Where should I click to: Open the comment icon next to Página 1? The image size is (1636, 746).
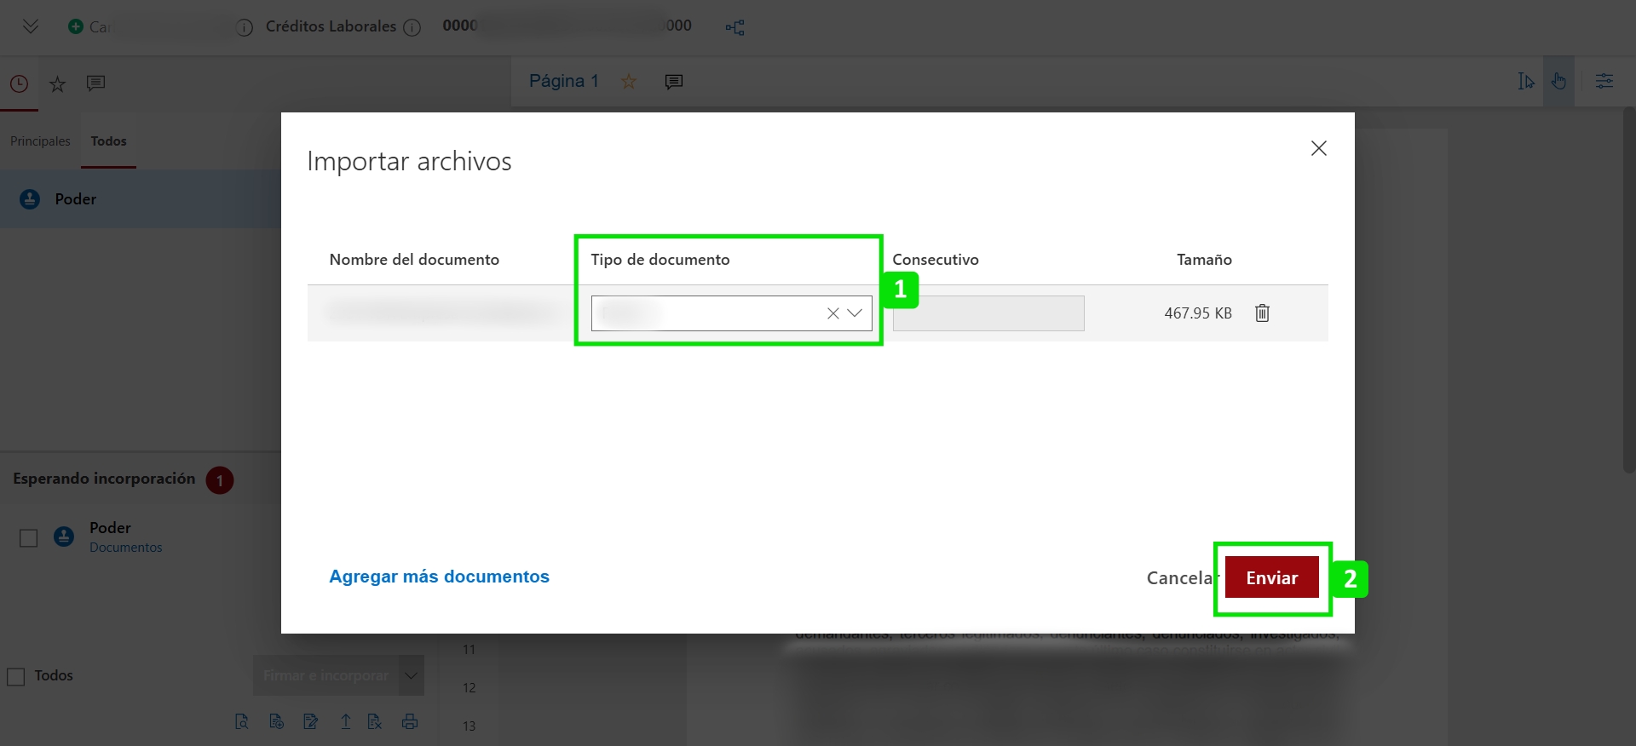tap(673, 82)
